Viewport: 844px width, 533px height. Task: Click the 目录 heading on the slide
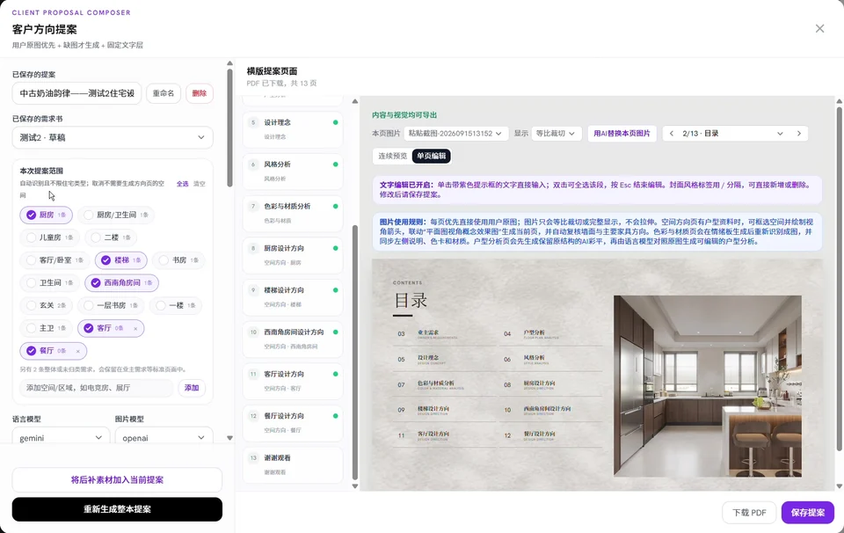tap(411, 301)
